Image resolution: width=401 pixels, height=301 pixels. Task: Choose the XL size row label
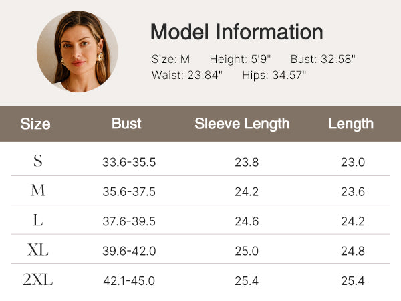click(x=38, y=251)
